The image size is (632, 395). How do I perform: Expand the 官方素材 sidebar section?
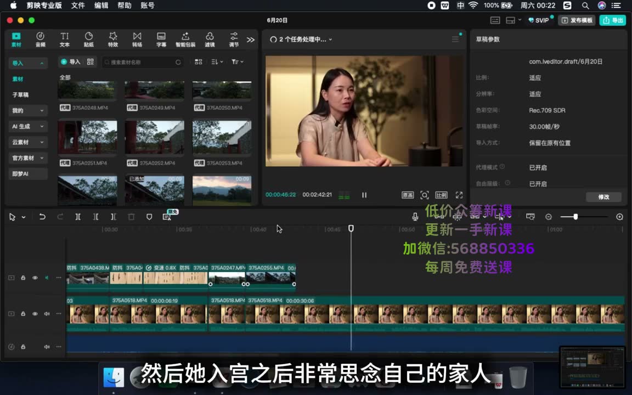[28, 157]
